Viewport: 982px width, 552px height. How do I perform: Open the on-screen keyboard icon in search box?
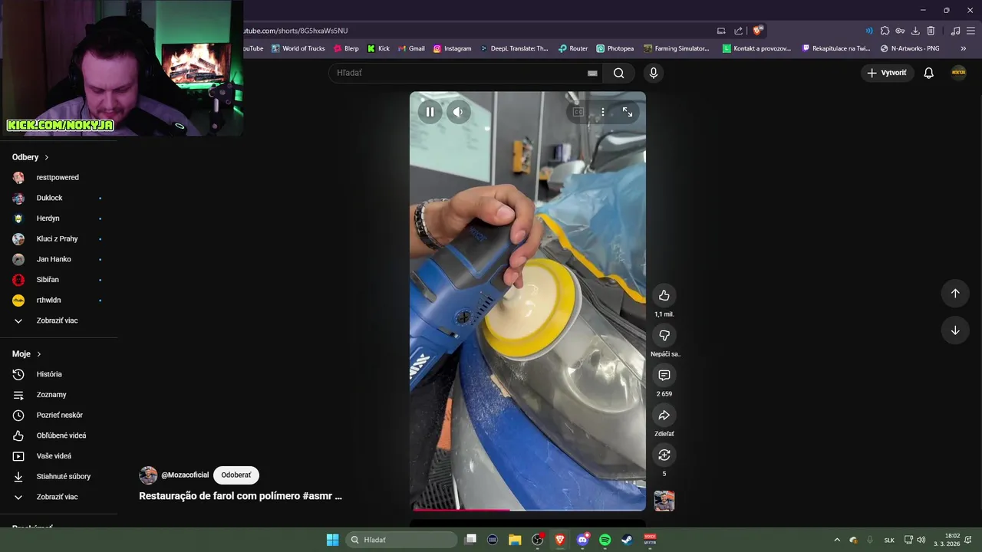592,73
